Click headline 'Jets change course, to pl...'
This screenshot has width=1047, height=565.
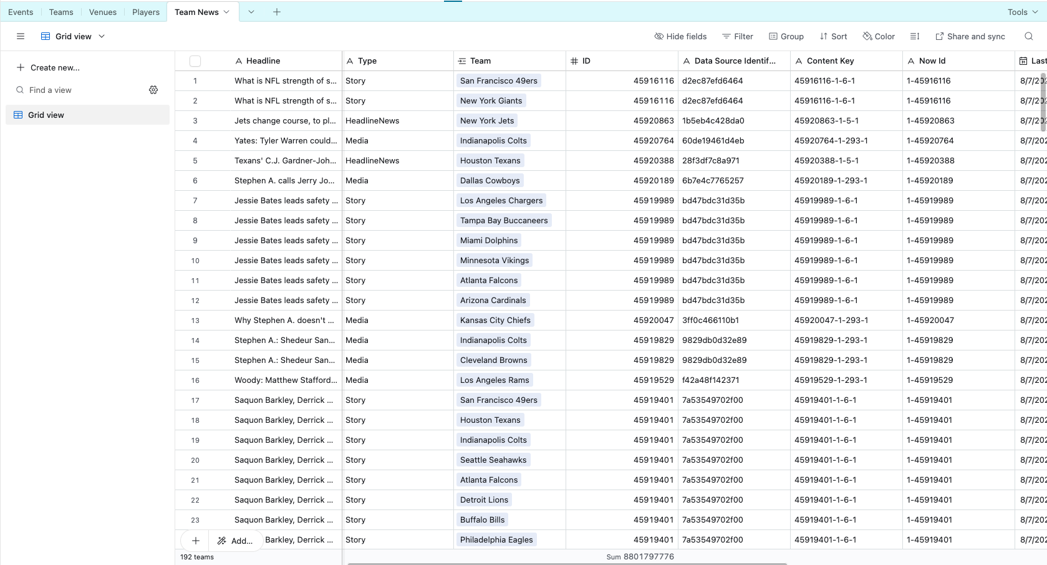point(285,120)
